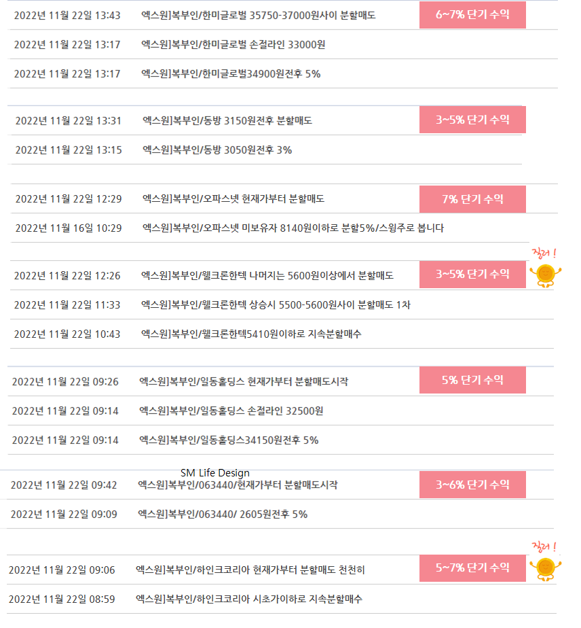Open the 063440/ 2605원전후 5% message
Screen dimensions: 581x628
[x=223, y=514]
